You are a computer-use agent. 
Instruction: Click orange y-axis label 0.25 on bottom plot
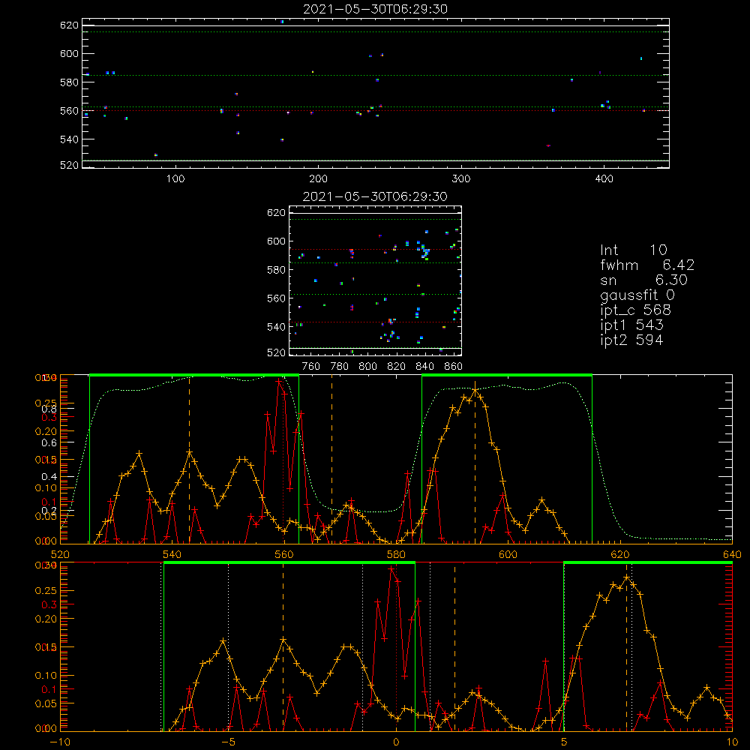[x=46, y=591]
